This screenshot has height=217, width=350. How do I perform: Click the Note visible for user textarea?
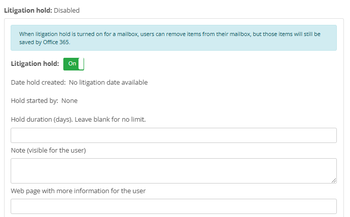point(174,171)
